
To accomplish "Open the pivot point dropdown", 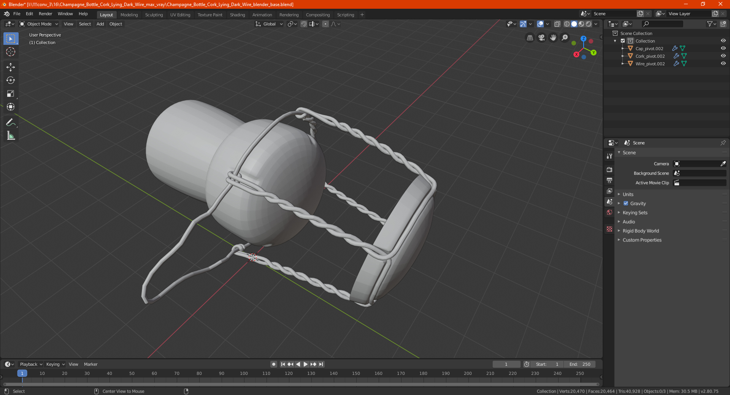I will point(292,24).
